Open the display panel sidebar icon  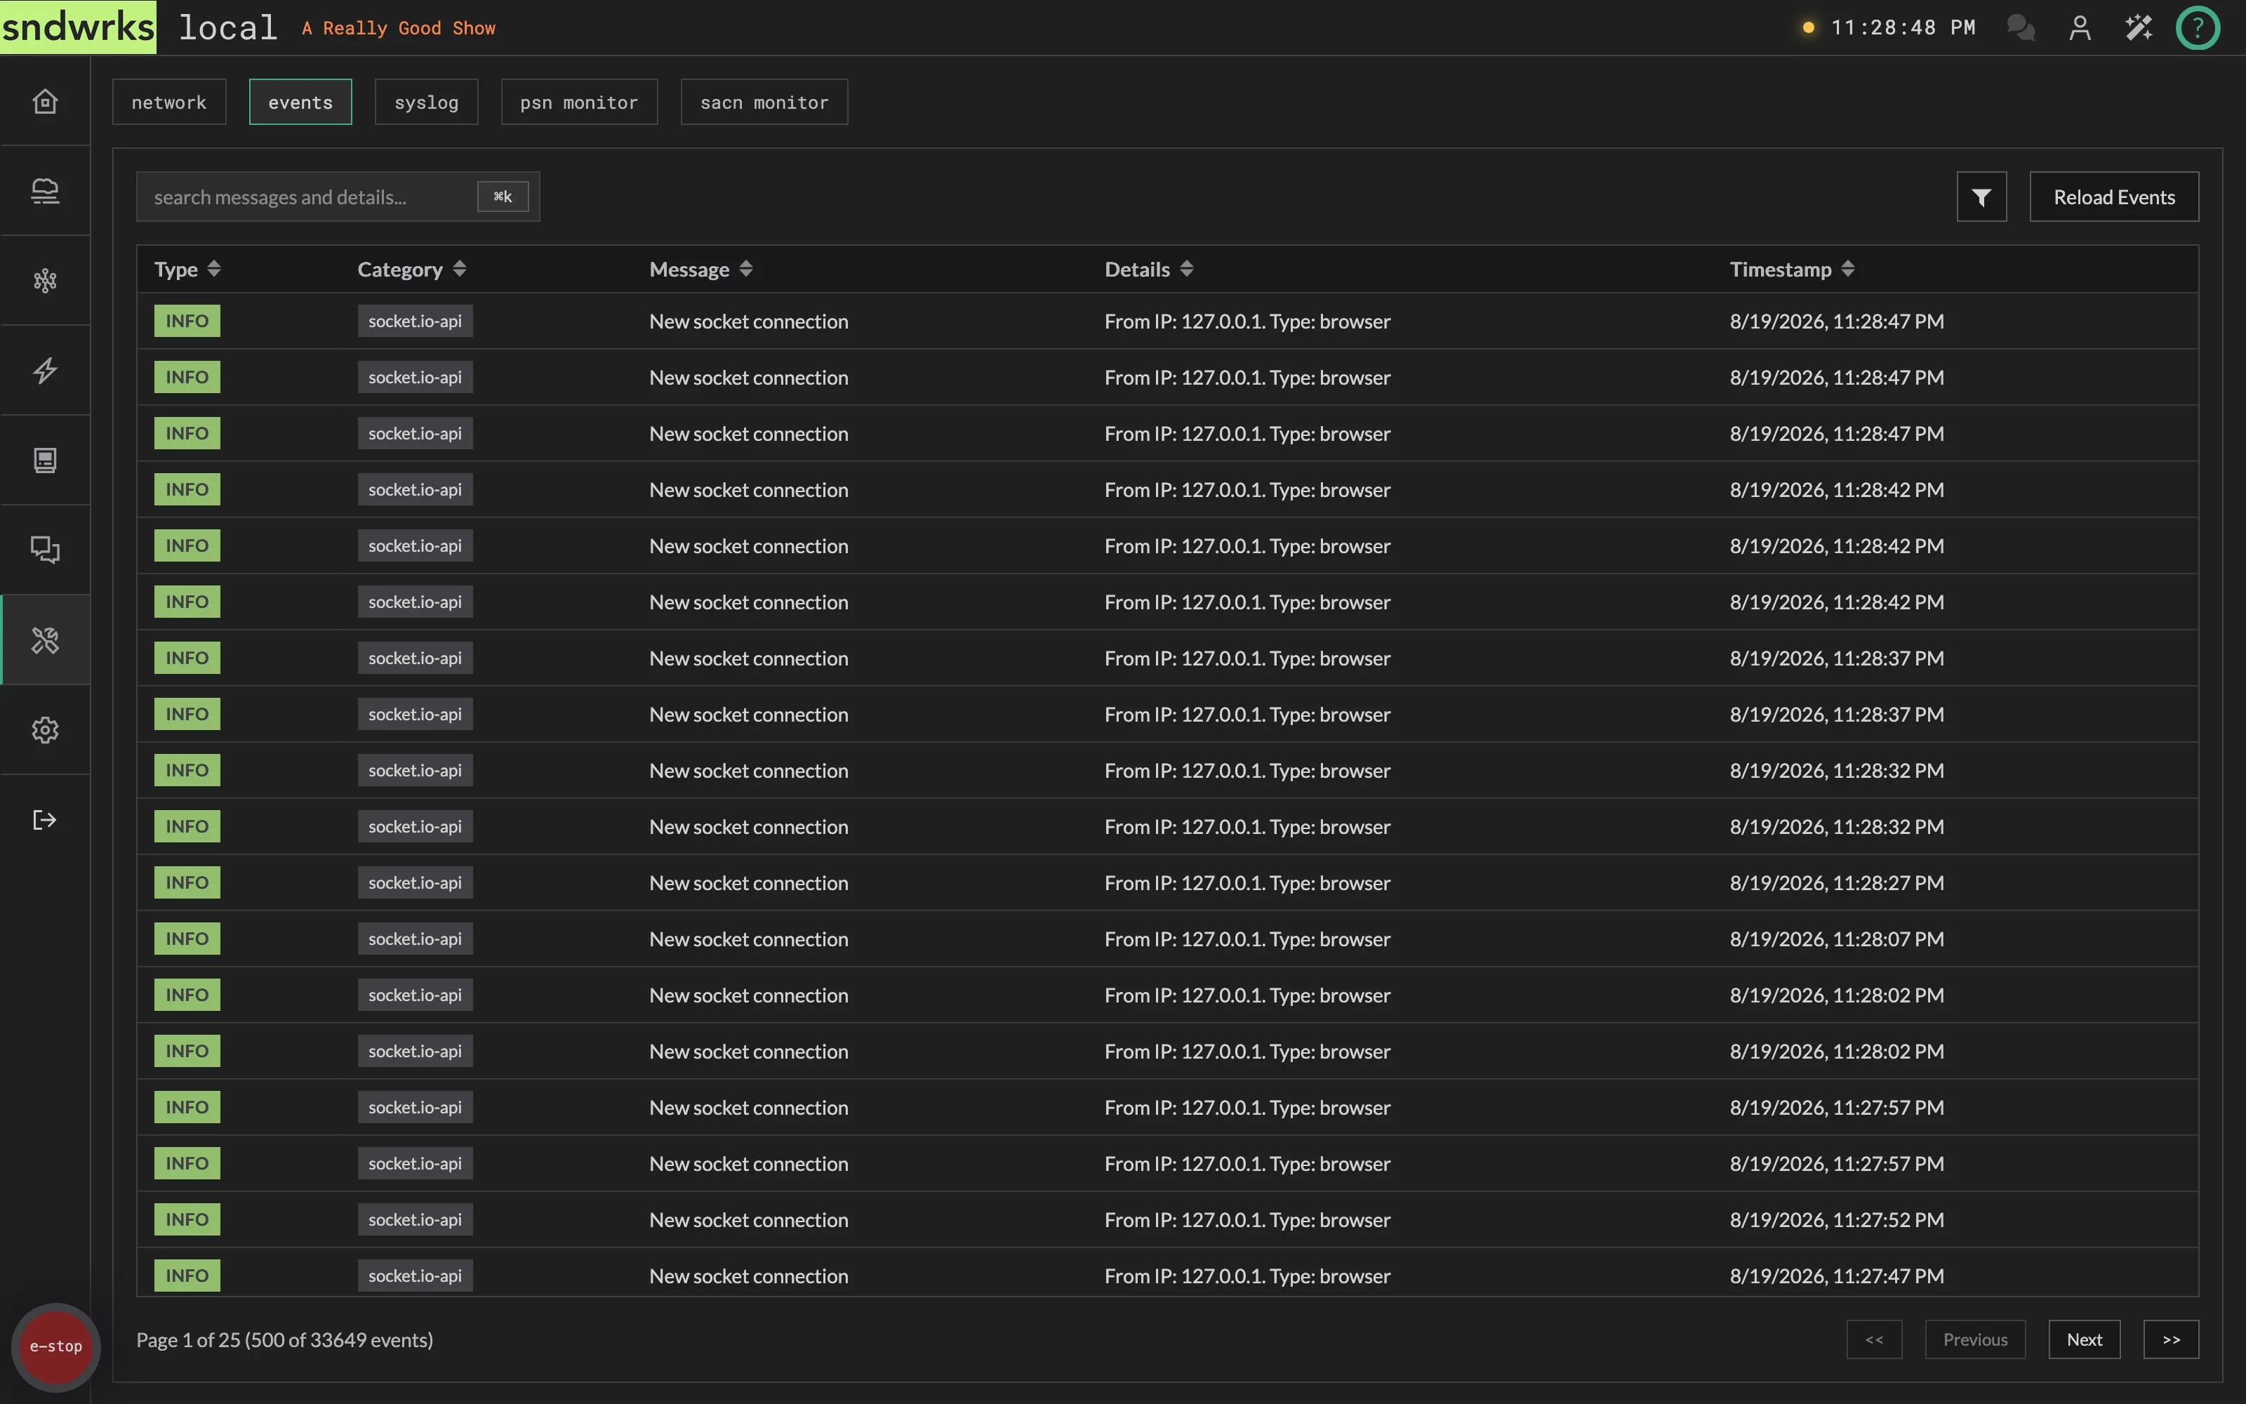(x=44, y=460)
